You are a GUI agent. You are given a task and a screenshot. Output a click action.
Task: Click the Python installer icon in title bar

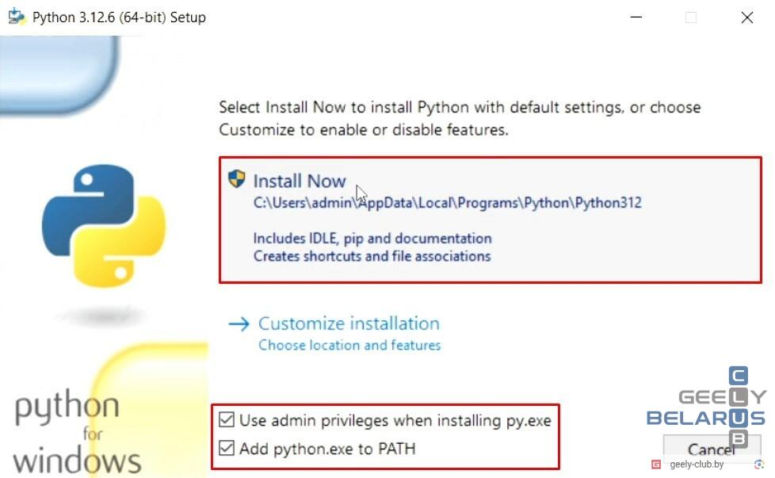tap(17, 17)
